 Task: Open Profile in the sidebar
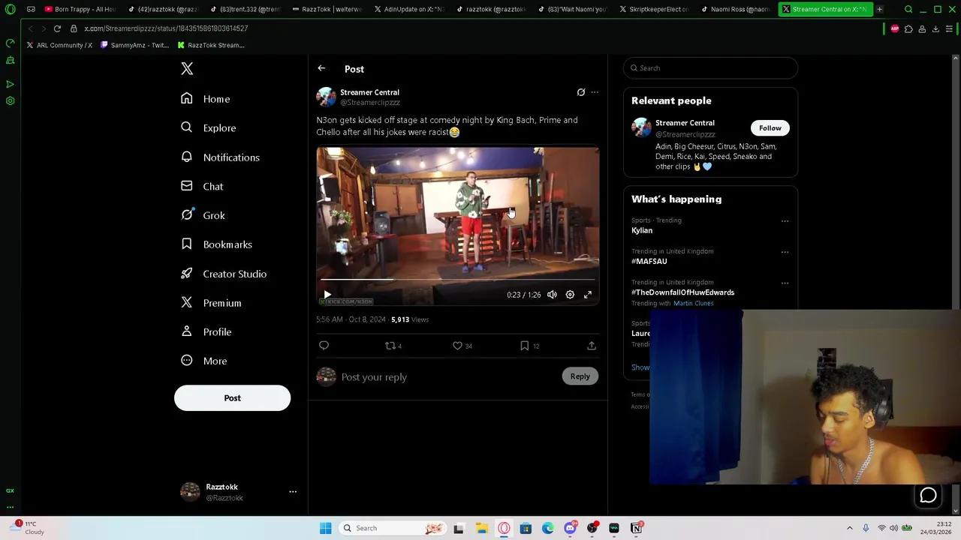(x=206, y=332)
